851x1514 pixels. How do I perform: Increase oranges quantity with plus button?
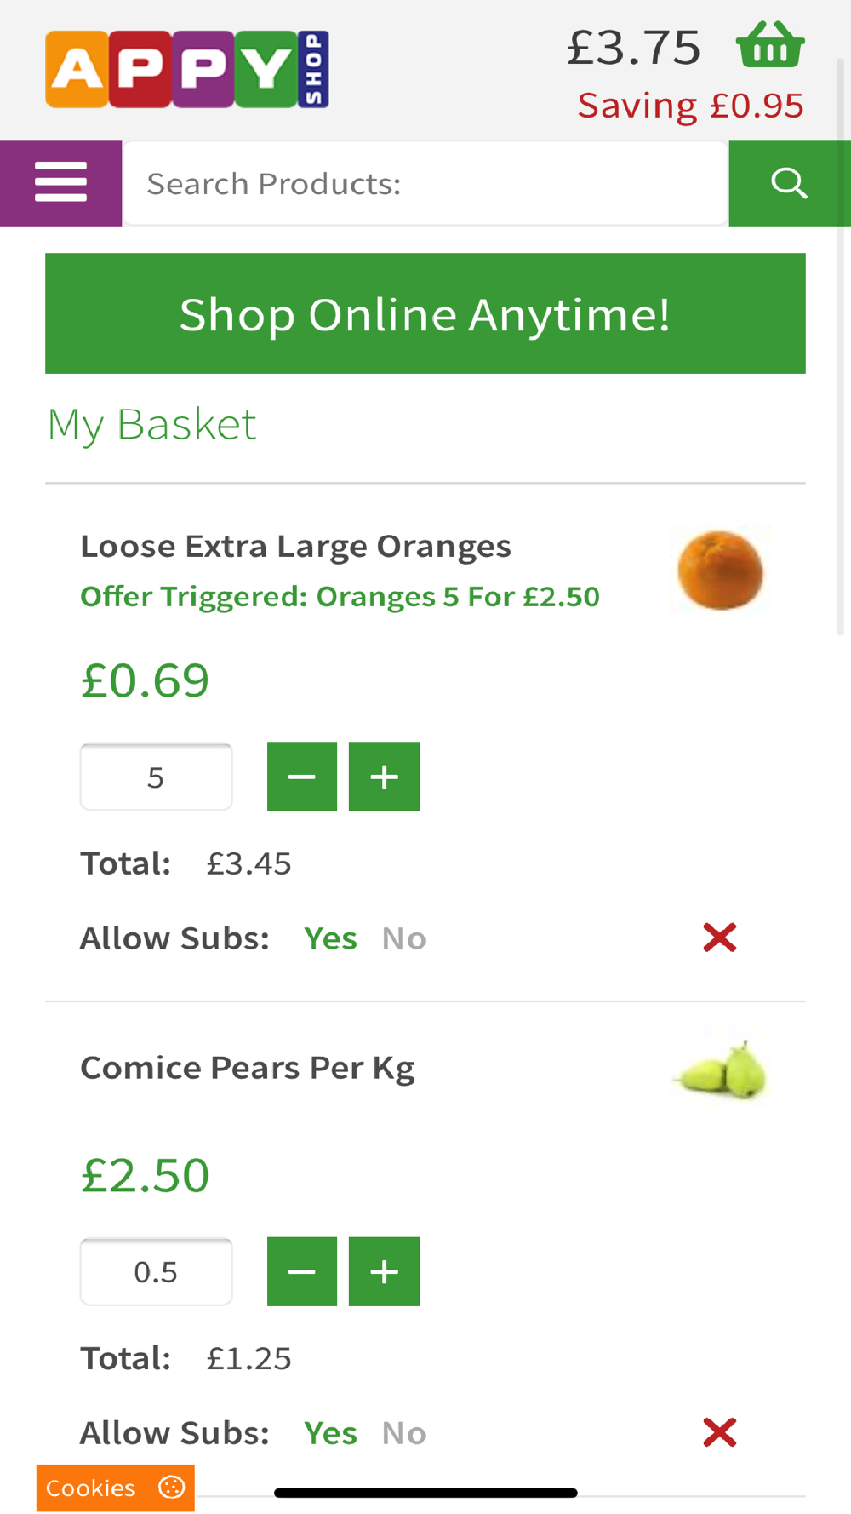coord(385,777)
